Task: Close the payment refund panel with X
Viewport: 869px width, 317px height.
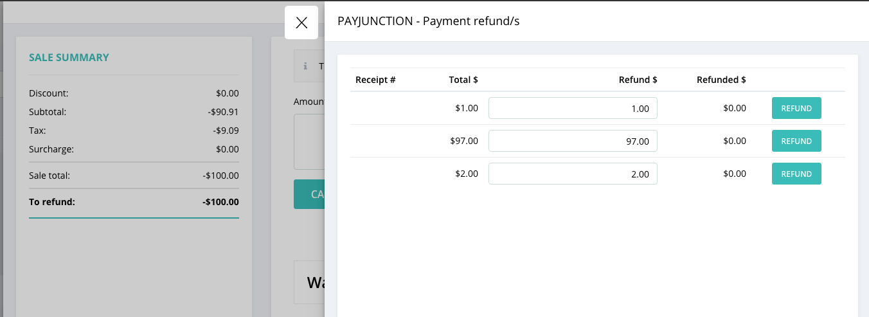Action: tap(301, 23)
